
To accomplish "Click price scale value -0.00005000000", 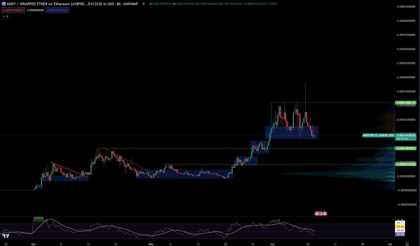I will pos(406,204).
